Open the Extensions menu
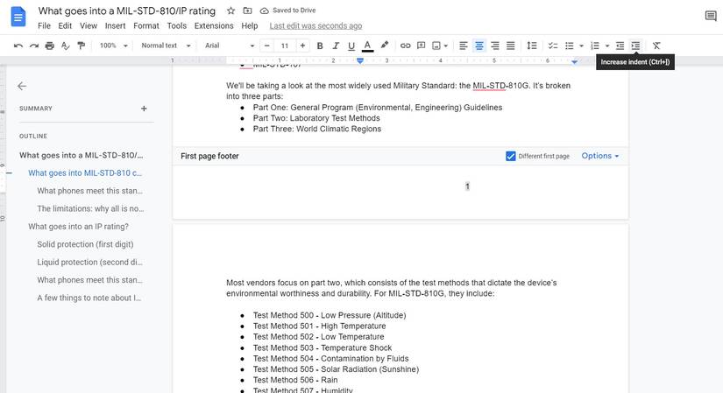This screenshot has height=393, width=723. tap(214, 26)
